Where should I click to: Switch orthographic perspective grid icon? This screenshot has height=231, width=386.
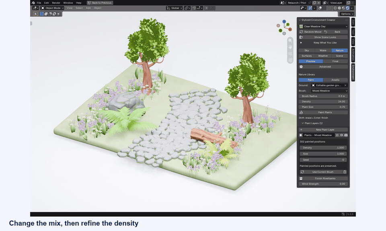coord(290,60)
